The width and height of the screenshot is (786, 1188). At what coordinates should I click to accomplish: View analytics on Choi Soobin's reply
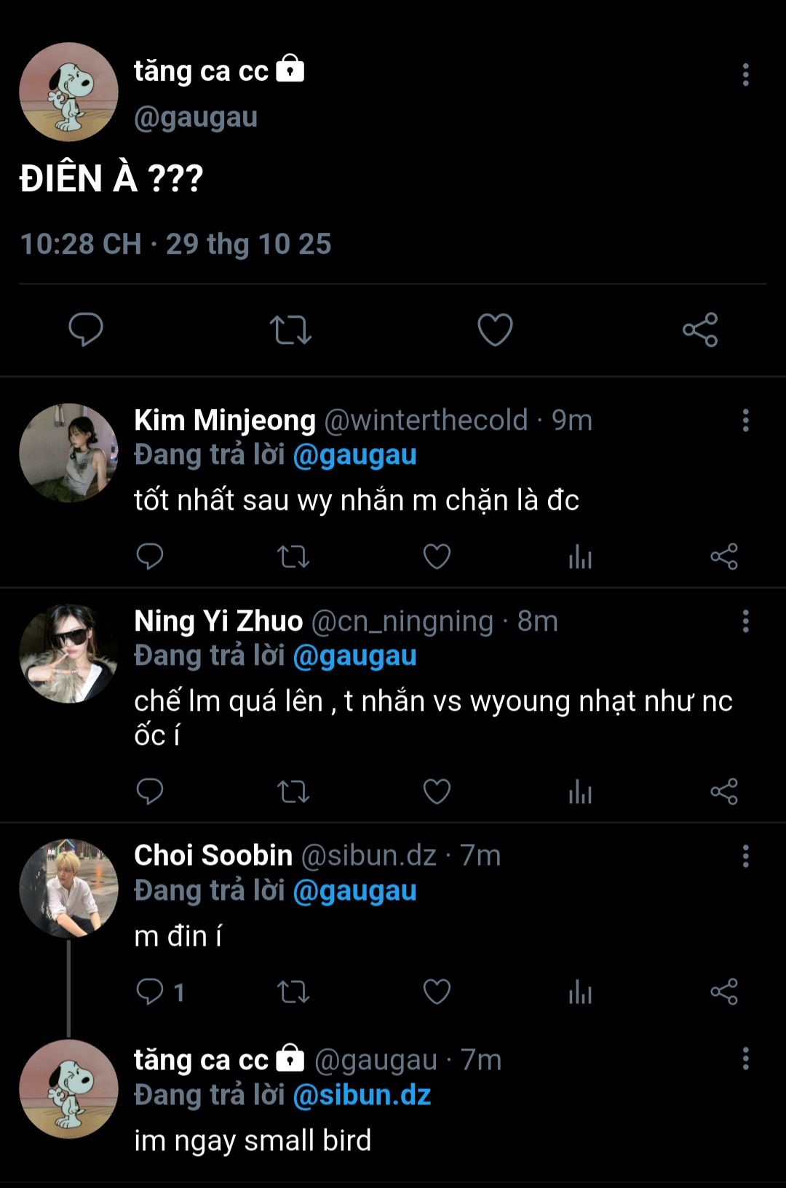pos(580,992)
